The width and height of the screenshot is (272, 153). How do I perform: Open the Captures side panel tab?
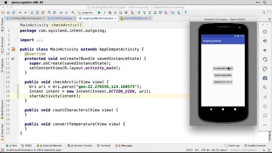point(2,65)
